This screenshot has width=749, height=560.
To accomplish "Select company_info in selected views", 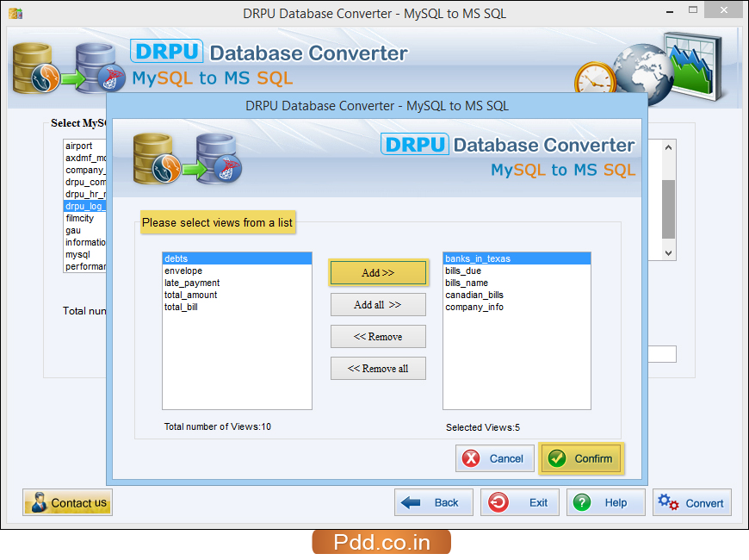I will point(517,307).
